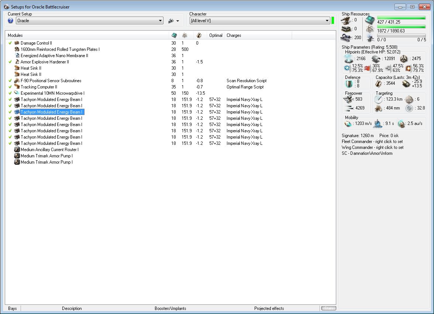This screenshot has width=434, height=314.
Task: Select the 1600mm Reinforced Rolled Tungsten Plates I row
Action: tap(170, 49)
